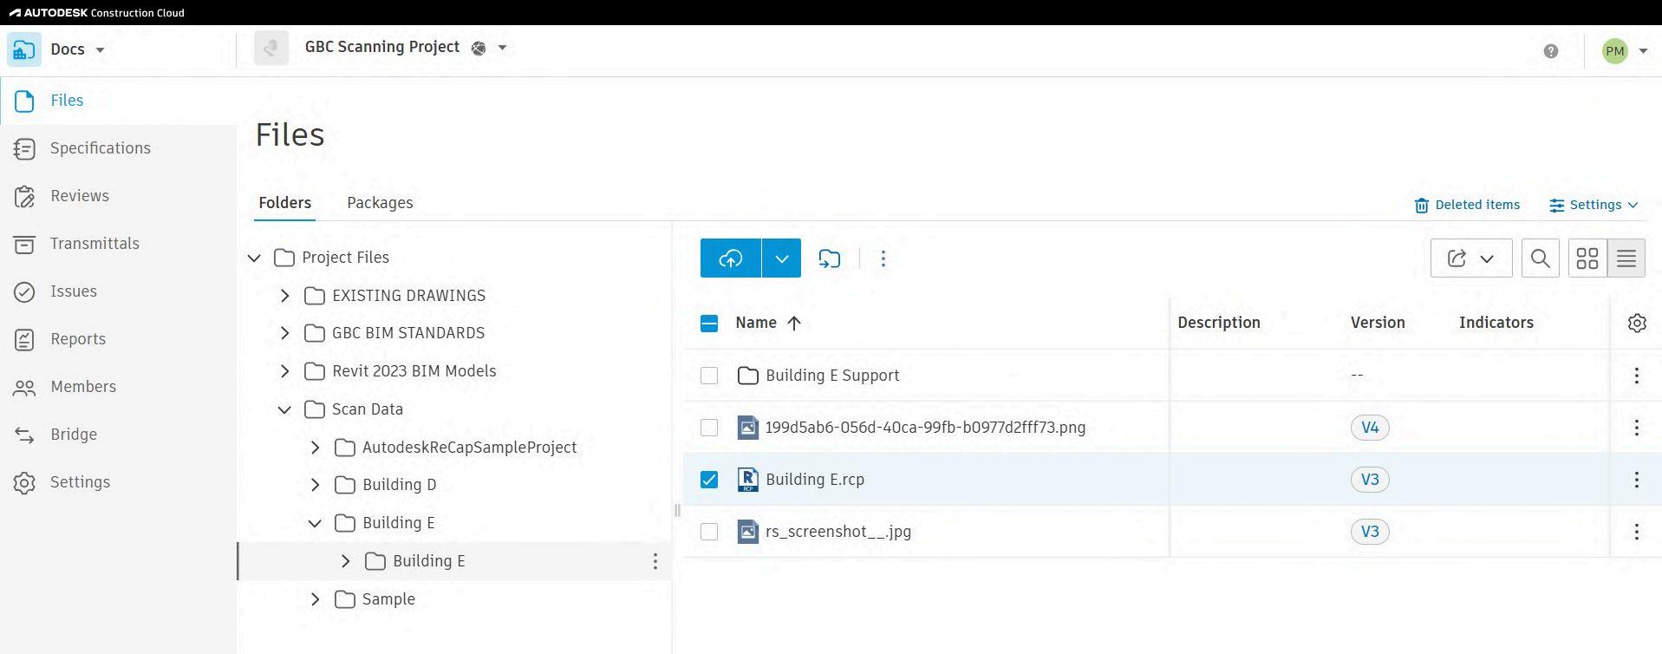Click the Autodesk Construction Cloud logo
The height and width of the screenshot is (654, 1662).
pos(97,12)
